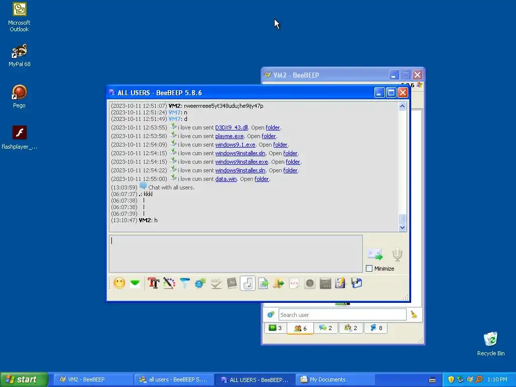Click the yellow folder with green arrow icon
Image resolution: width=516 pixels, height=387 pixels.
coord(278,283)
